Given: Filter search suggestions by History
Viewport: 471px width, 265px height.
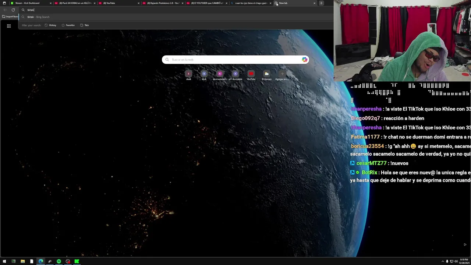Looking at the screenshot, I should [50, 25].
